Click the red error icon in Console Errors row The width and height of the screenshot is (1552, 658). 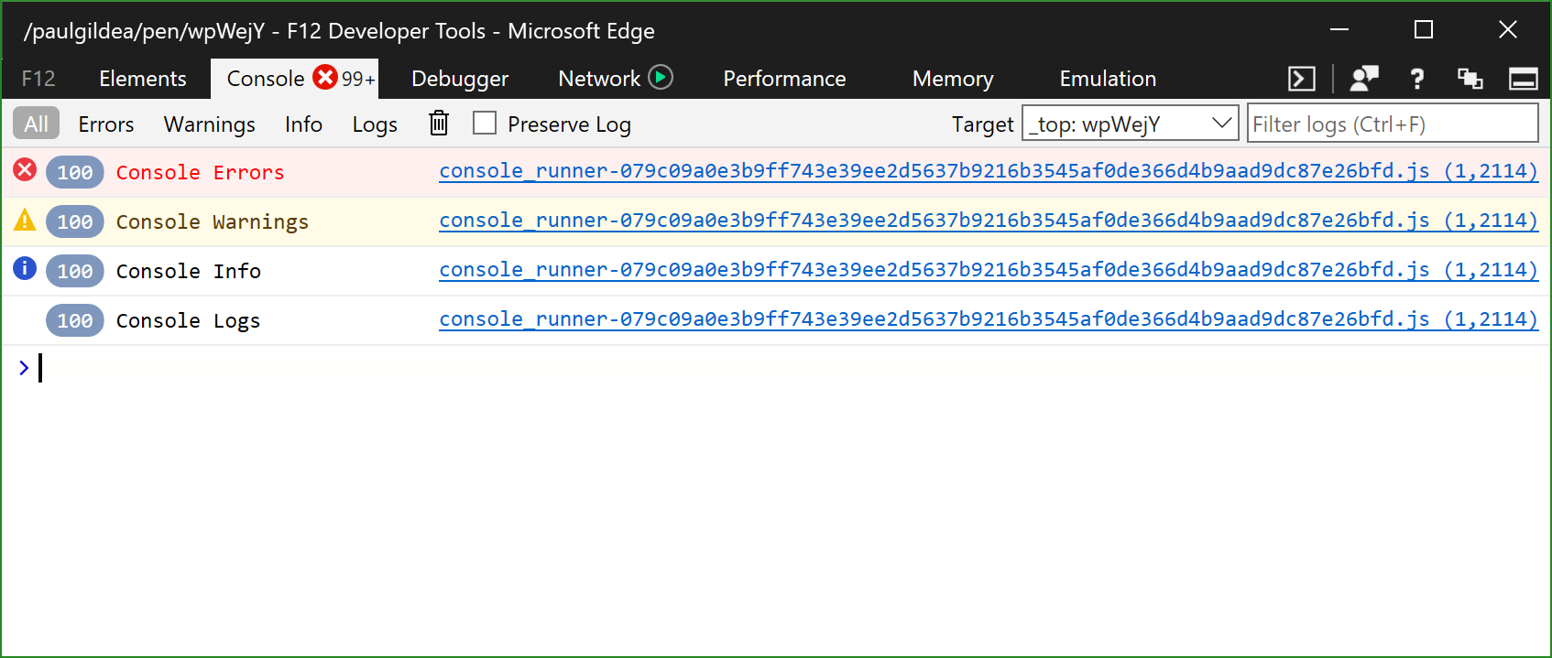(x=25, y=169)
